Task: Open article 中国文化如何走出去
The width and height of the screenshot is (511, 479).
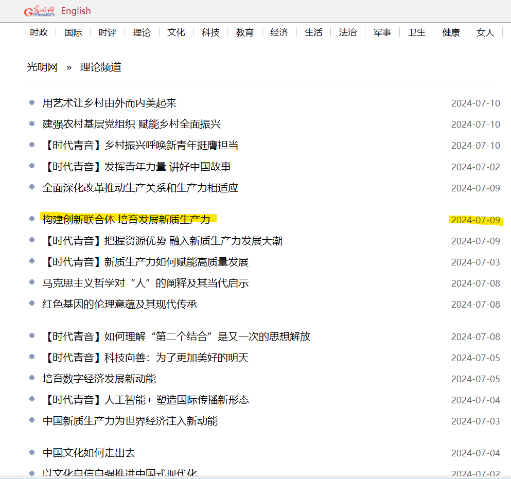Action: [x=89, y=453]
